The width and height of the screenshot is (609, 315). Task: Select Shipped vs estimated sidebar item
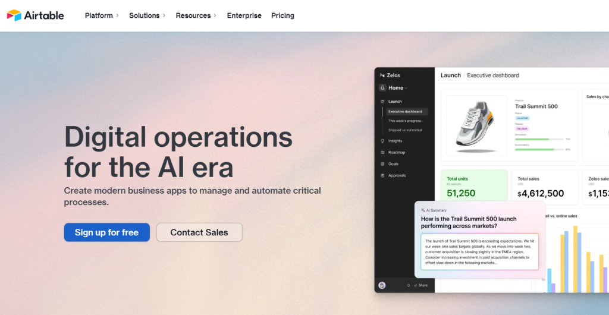405,130
